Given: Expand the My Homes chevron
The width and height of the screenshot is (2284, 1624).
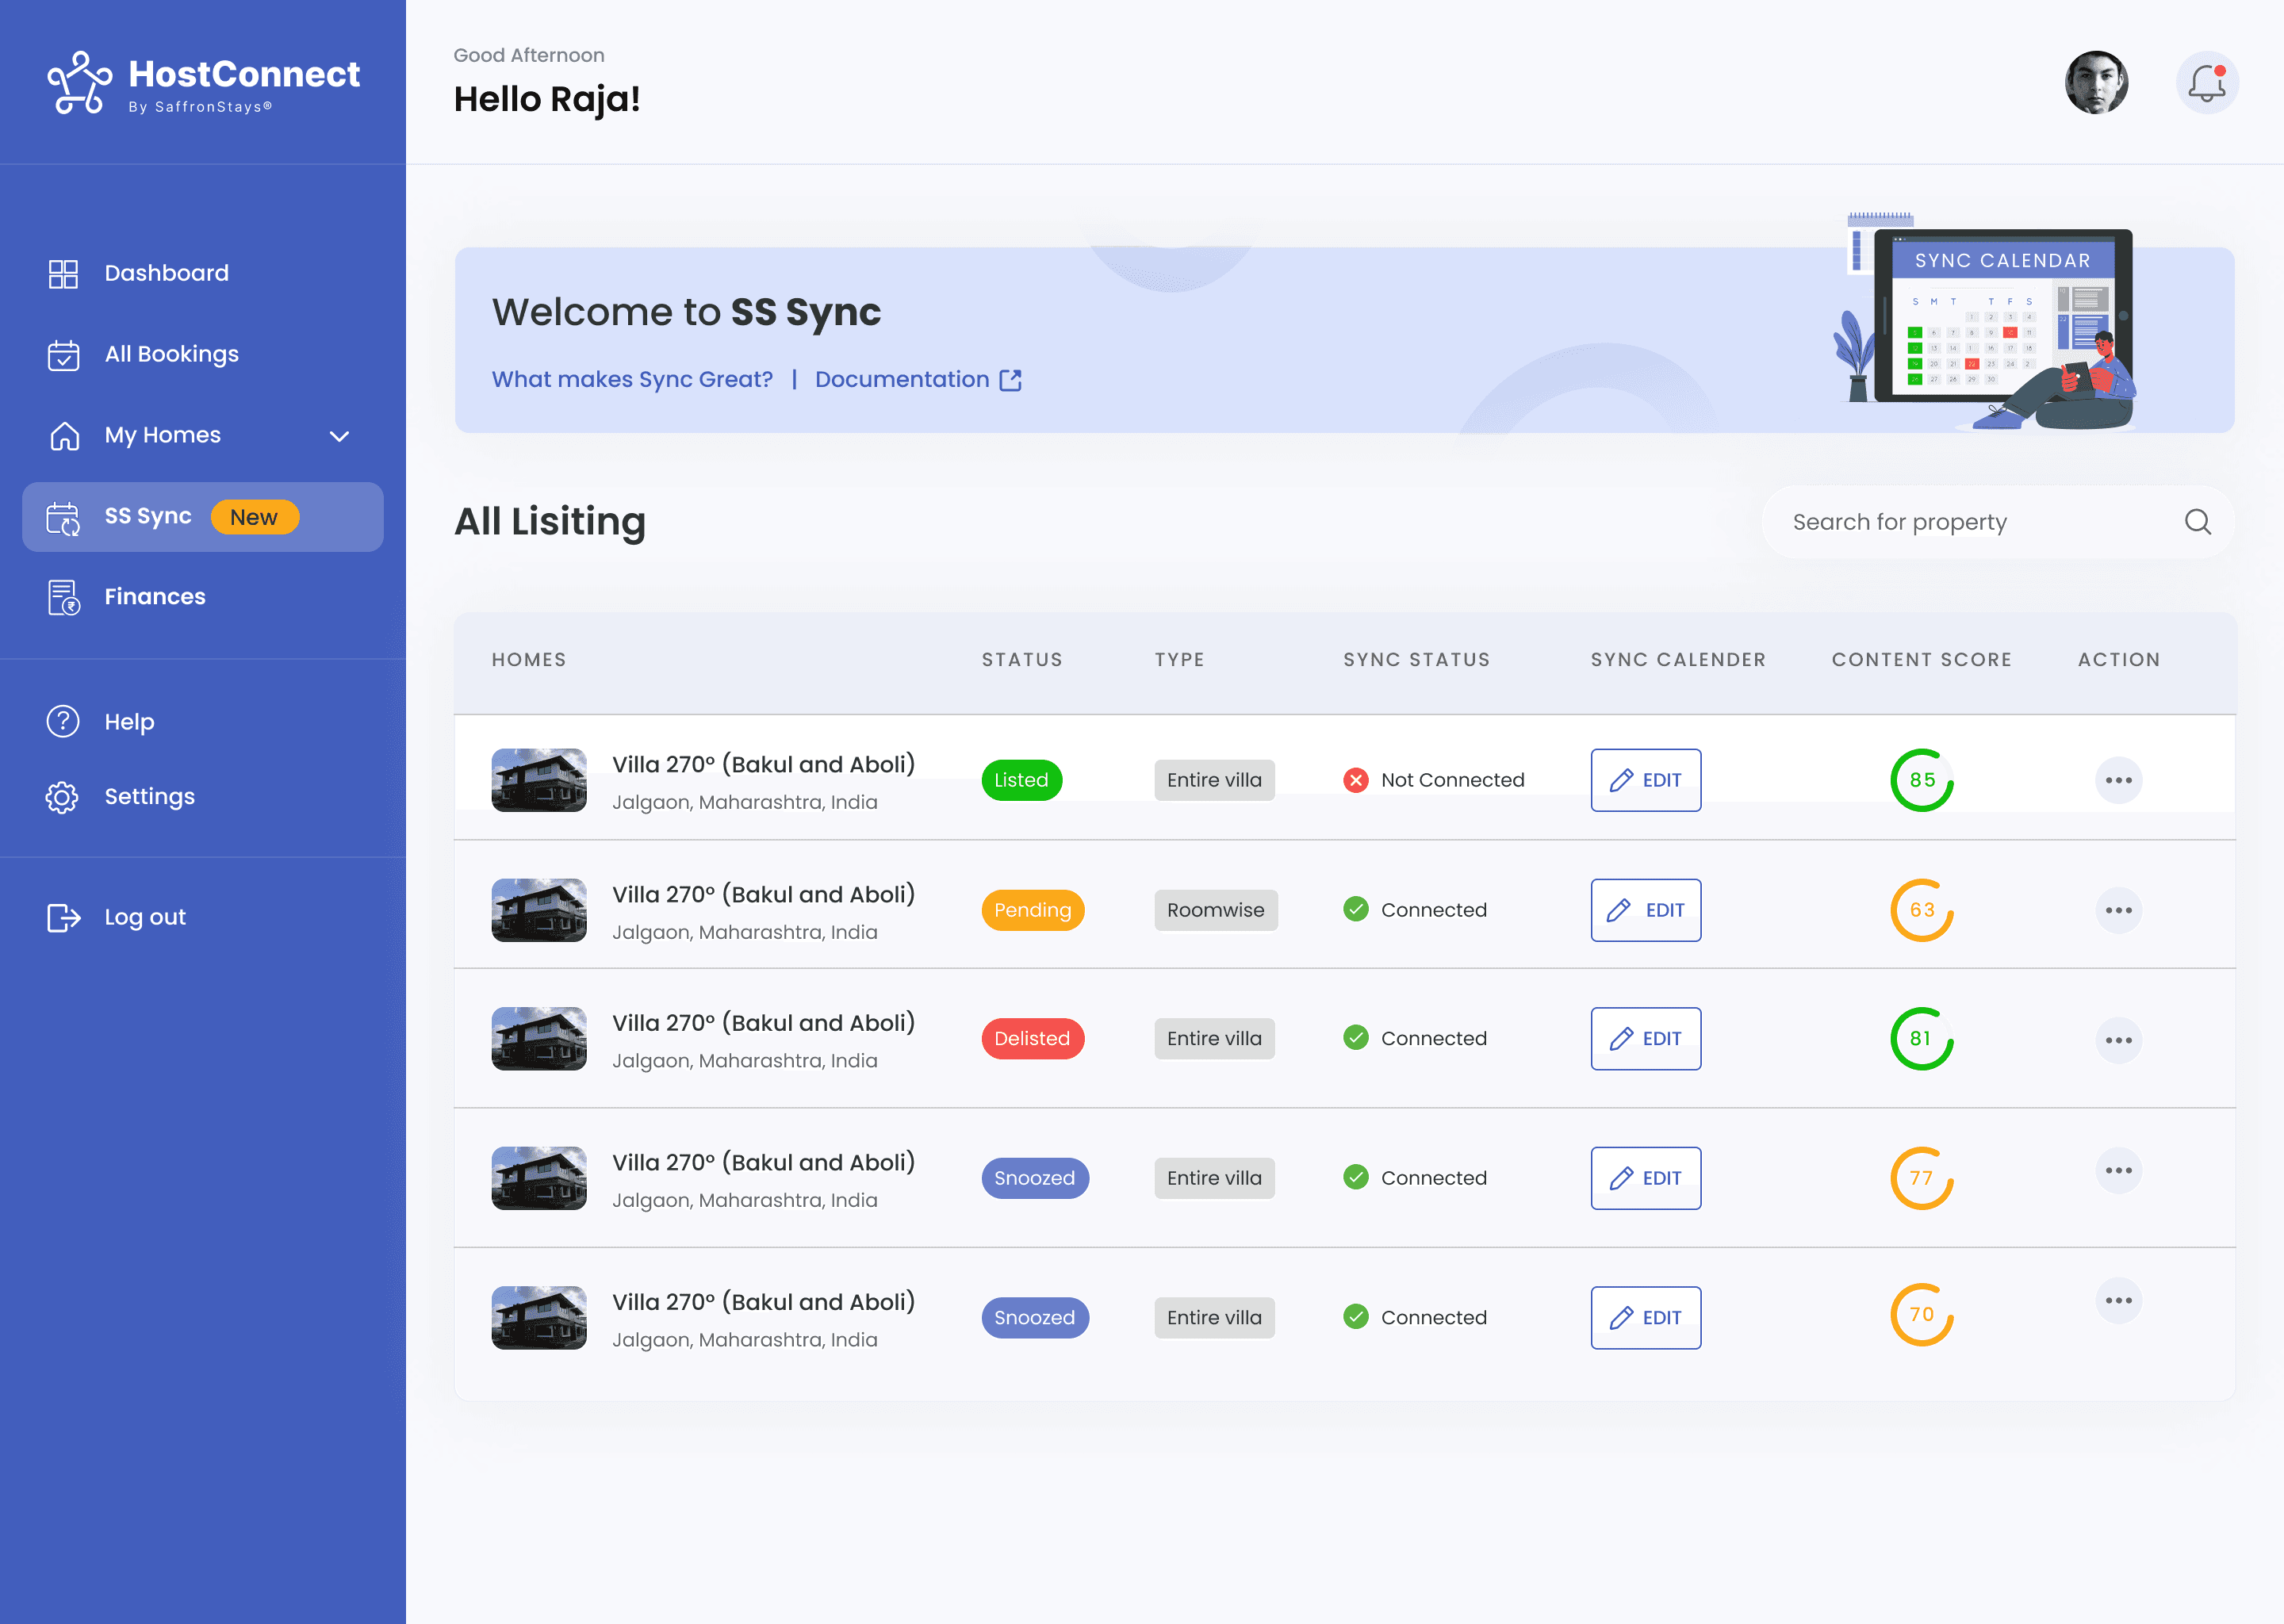Looking at the screenshot, I should point(340,436).
